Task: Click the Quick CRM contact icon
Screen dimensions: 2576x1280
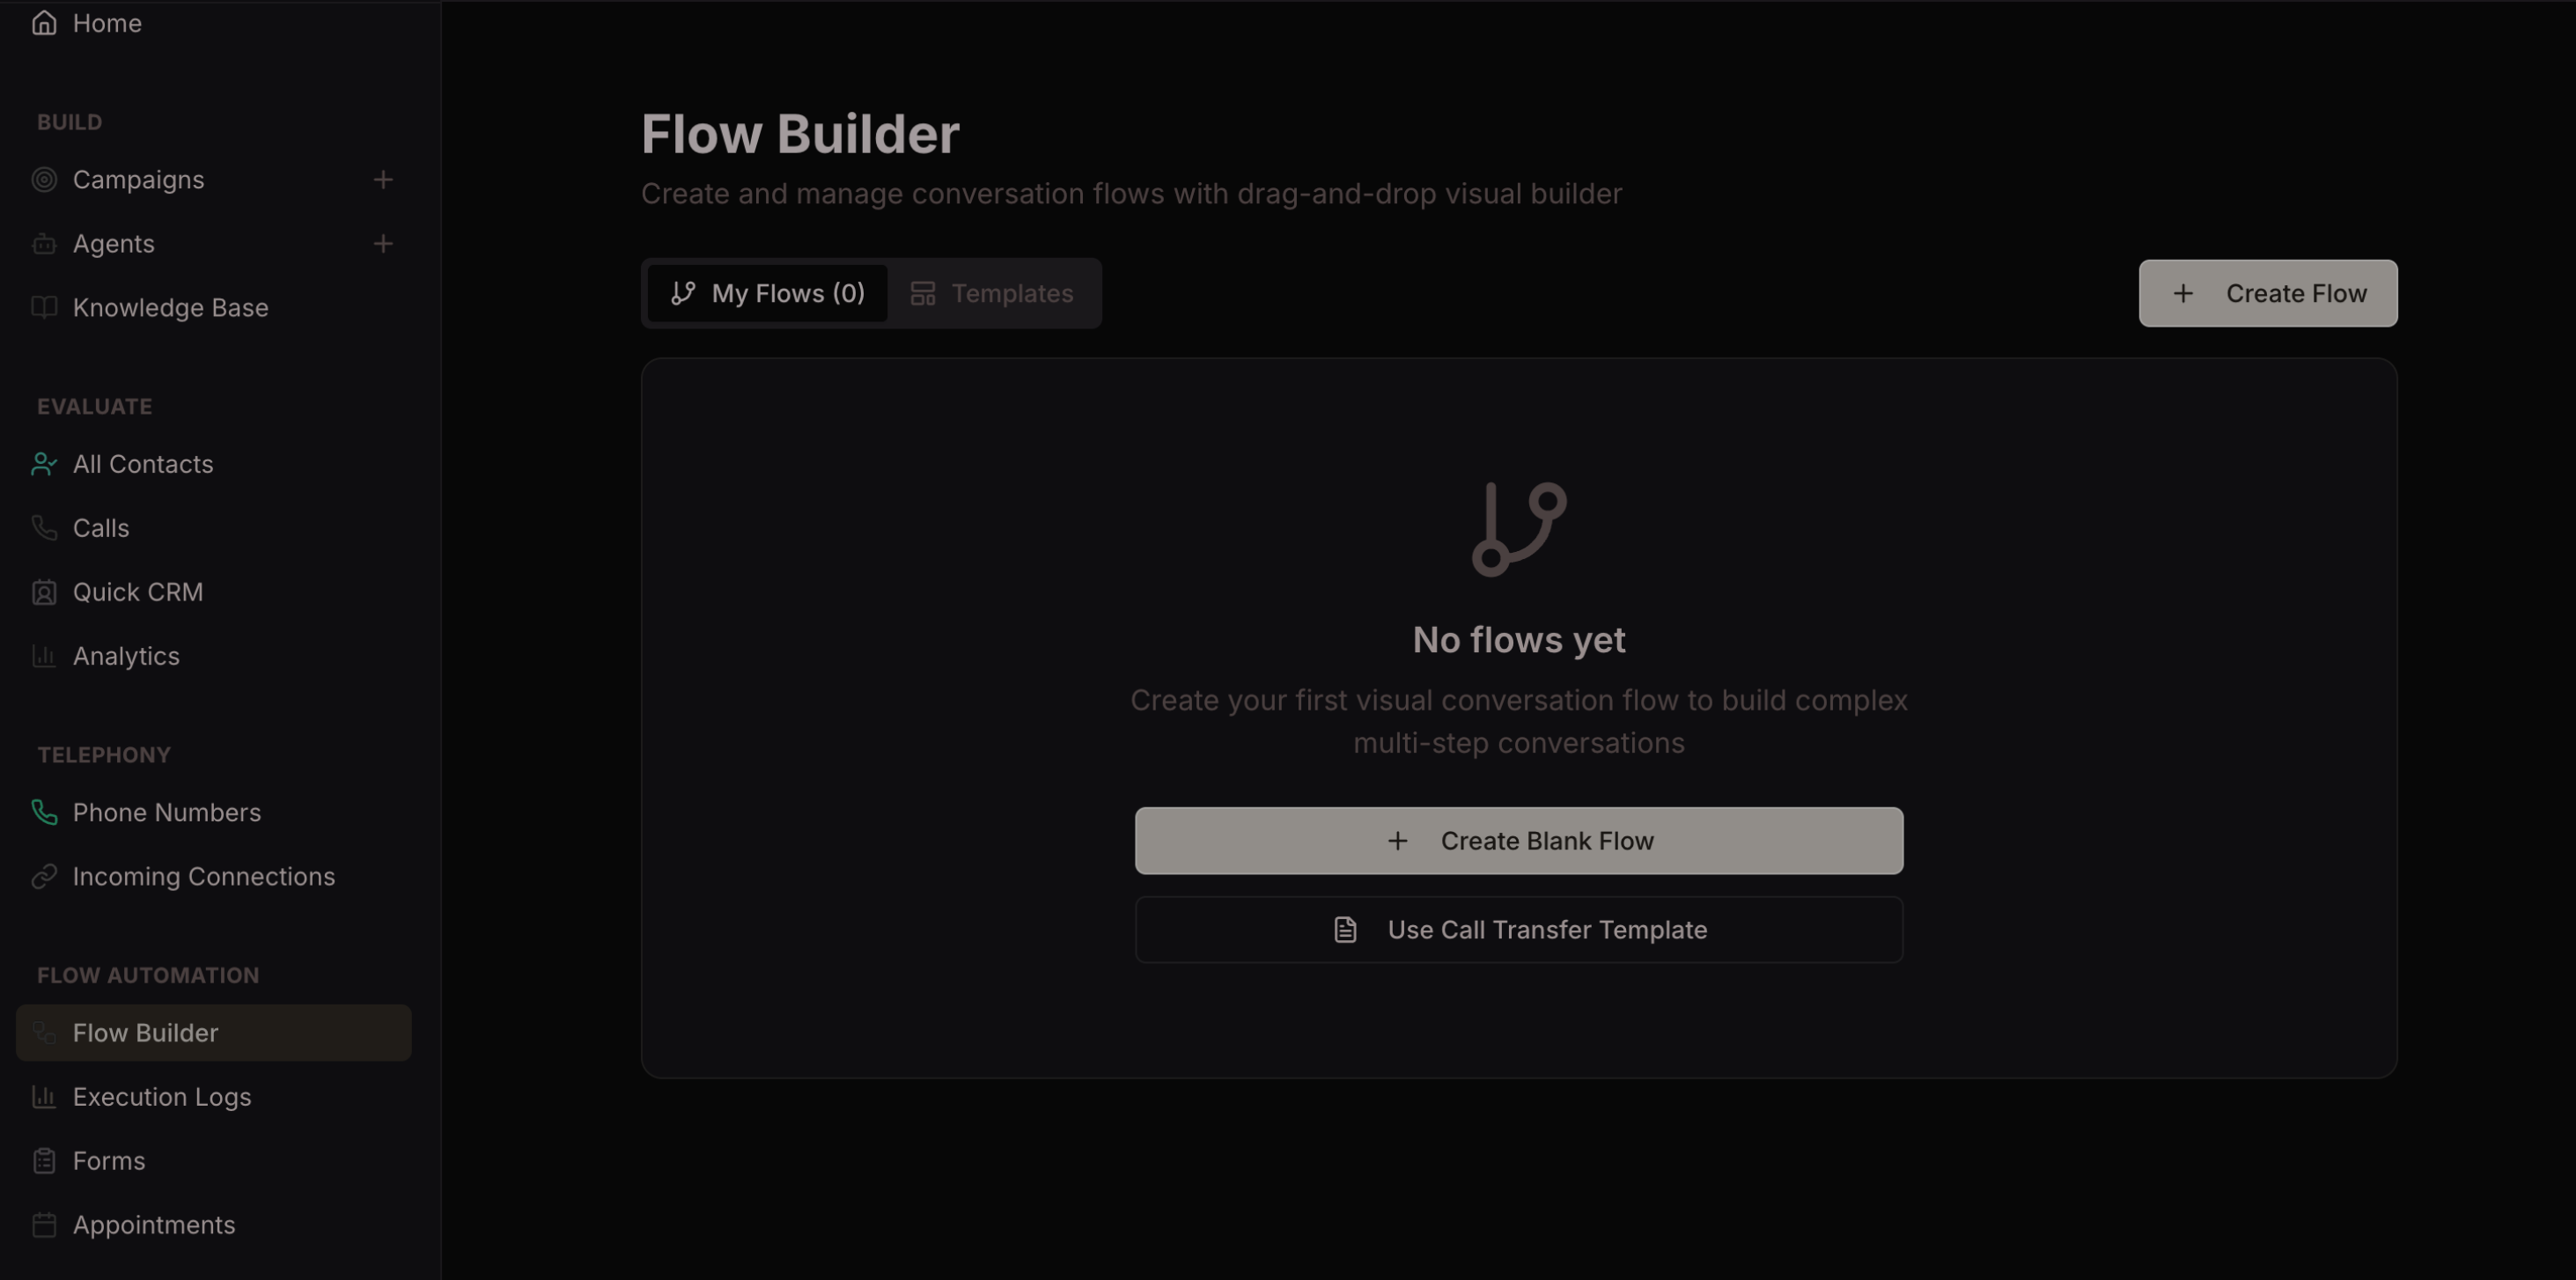Action: [x=44, y=592]
